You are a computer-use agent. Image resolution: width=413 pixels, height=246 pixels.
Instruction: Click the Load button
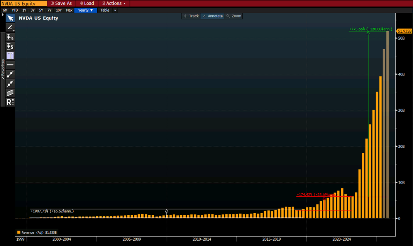tap(87, 3)
